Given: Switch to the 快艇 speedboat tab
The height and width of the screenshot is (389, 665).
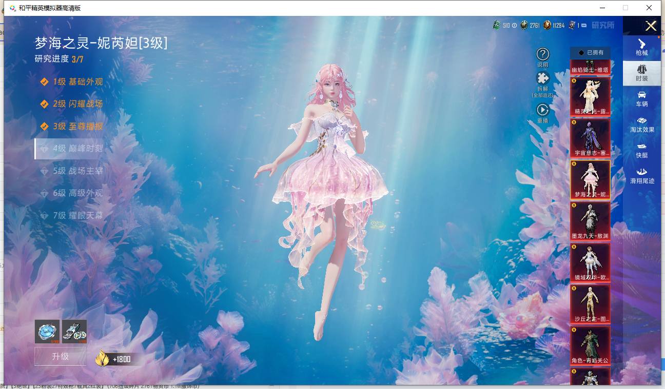Looking at the screenshot, I should [x=642, y=150].
